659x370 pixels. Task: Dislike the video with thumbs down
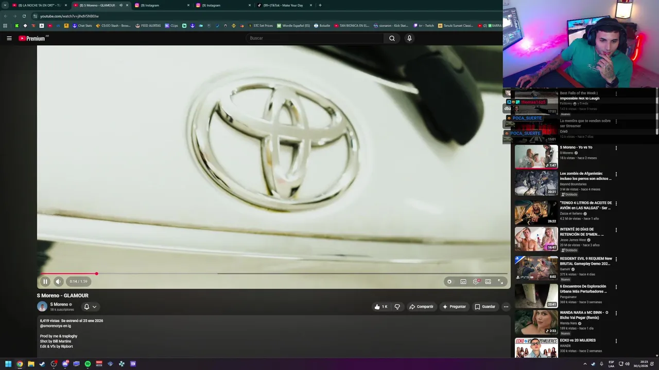coord(397,307)
